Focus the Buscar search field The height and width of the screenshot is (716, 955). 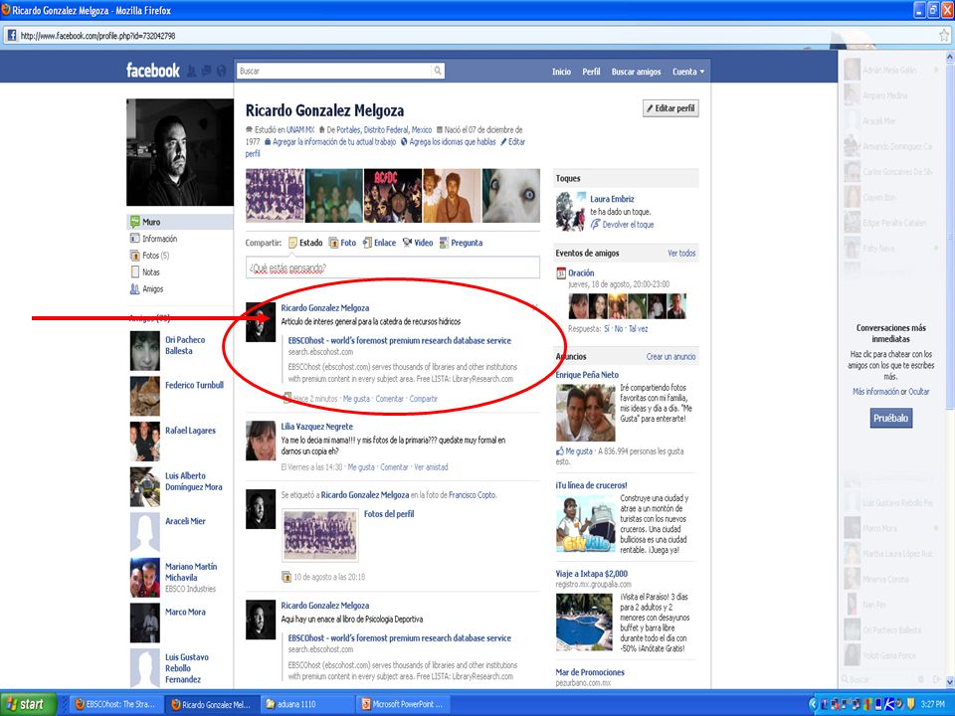pyautogui.click(x=334, y=72)
